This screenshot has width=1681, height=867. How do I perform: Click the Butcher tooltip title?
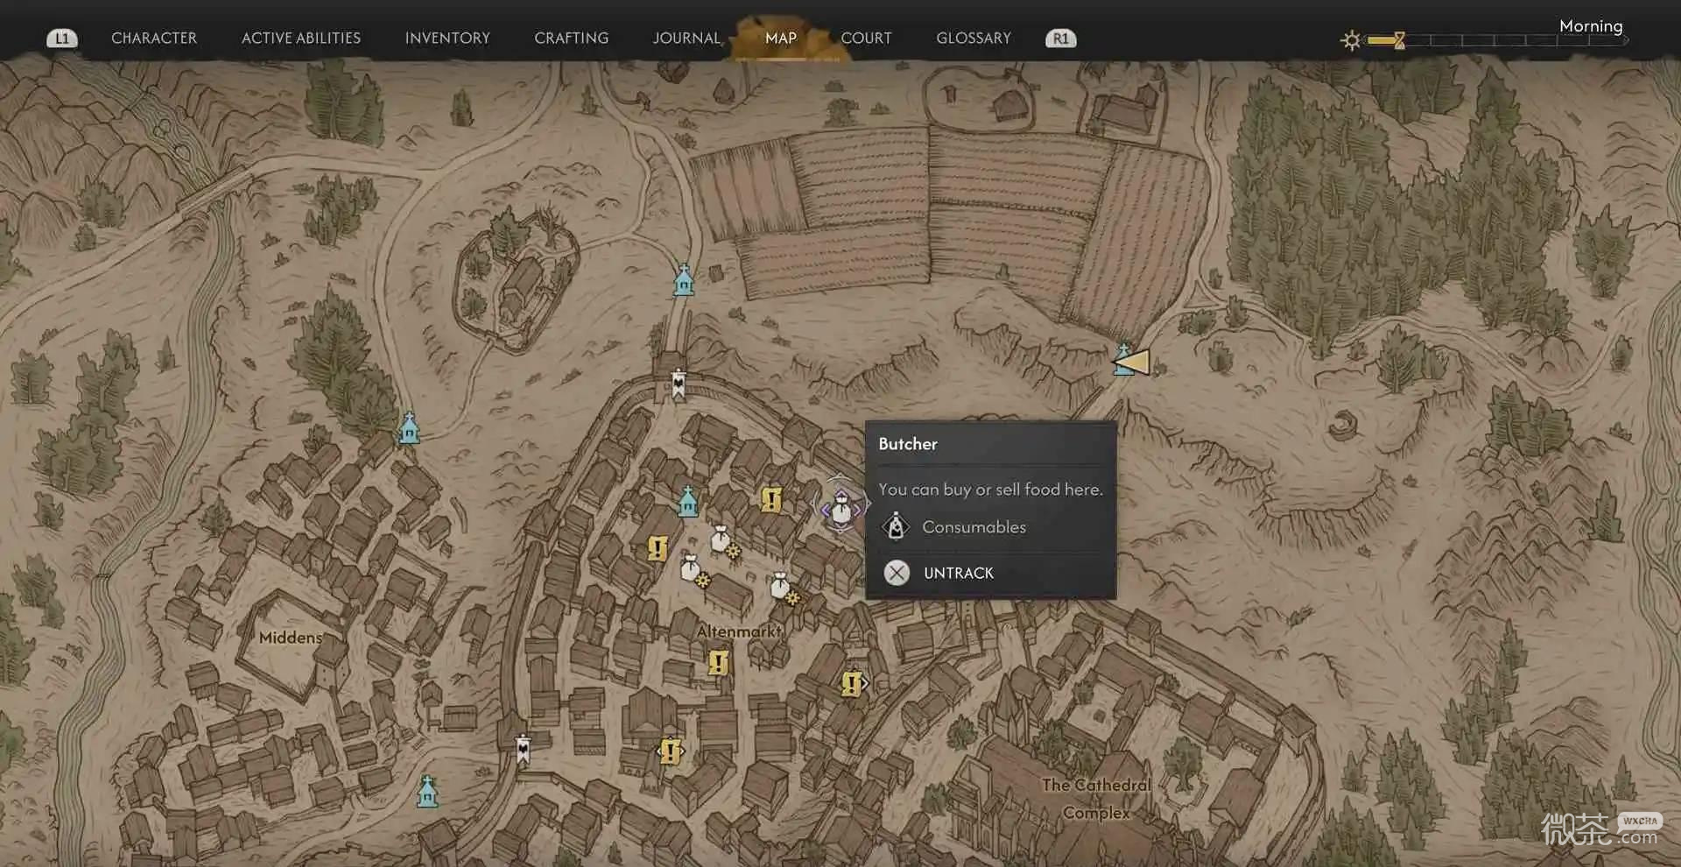tap(908, 444)
